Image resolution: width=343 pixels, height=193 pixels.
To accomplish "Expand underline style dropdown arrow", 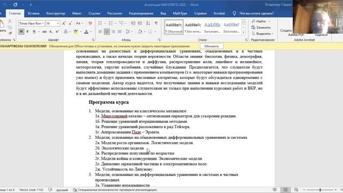I will [39, 32].
